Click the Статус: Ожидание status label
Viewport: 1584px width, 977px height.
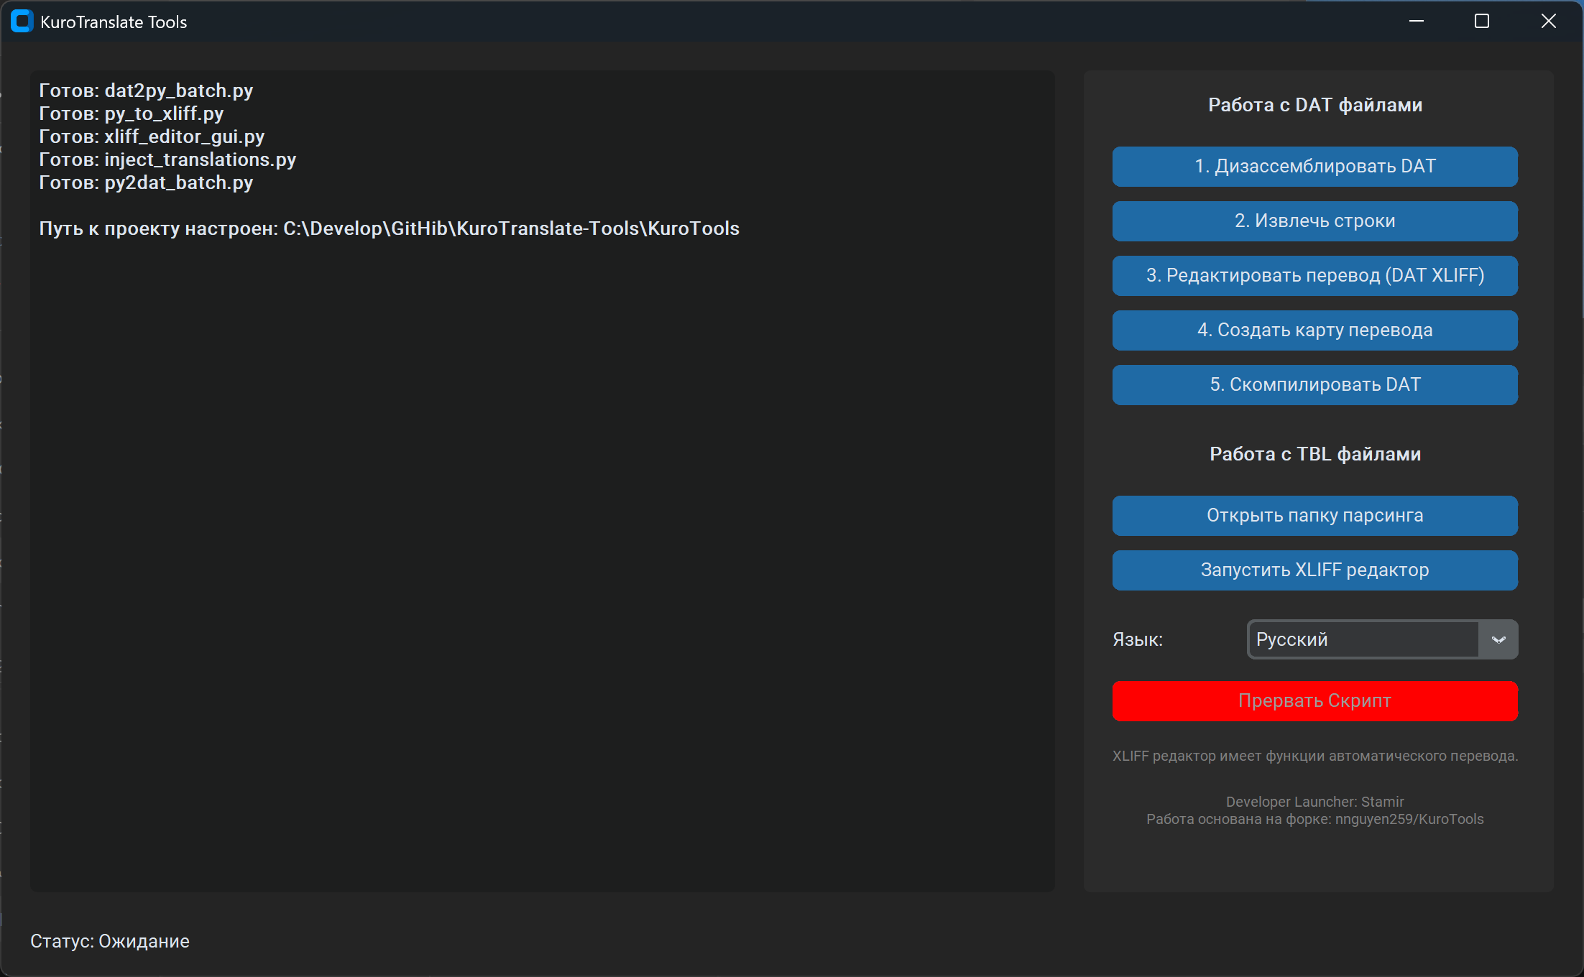point(110,941)
